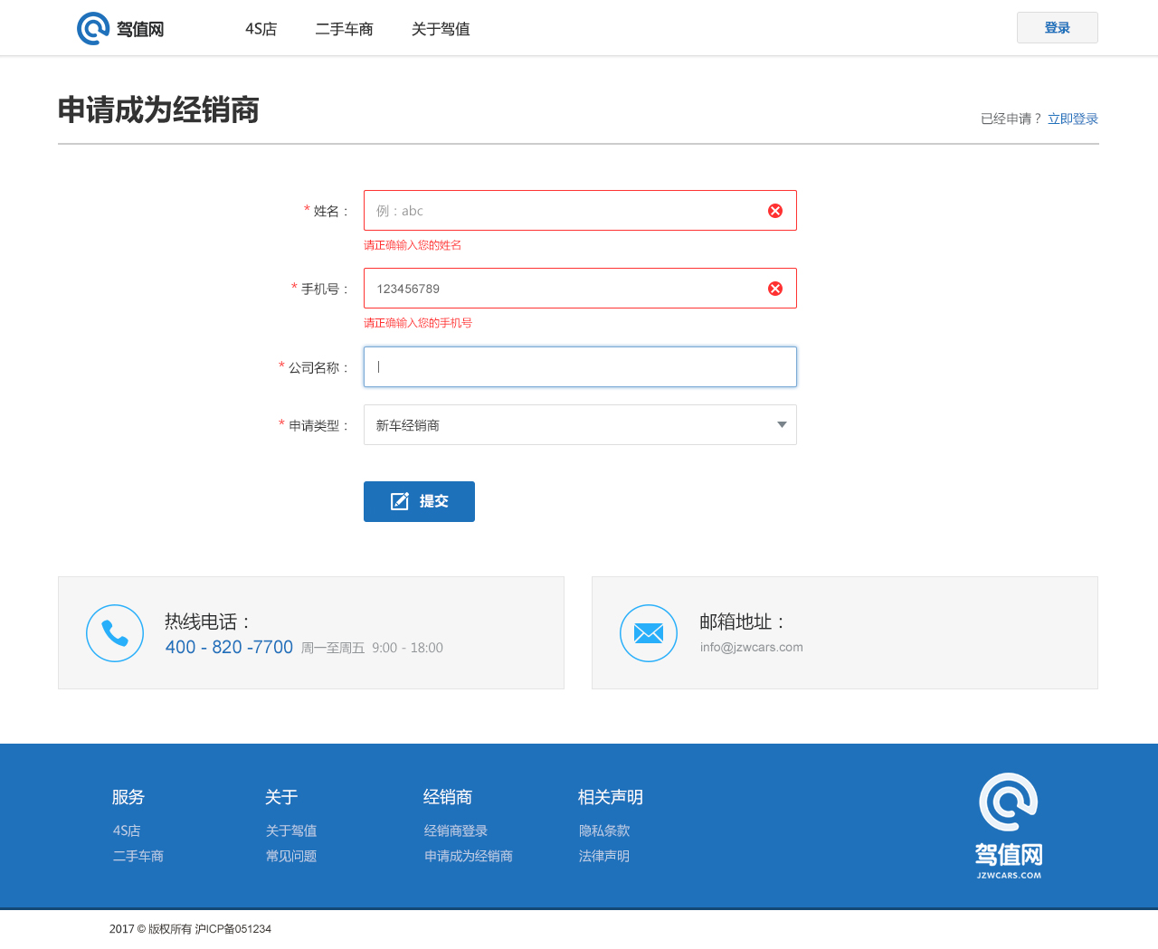Open footer 法律声明 link
This screenshot has height=949, width=1158.
coord(604,856)
